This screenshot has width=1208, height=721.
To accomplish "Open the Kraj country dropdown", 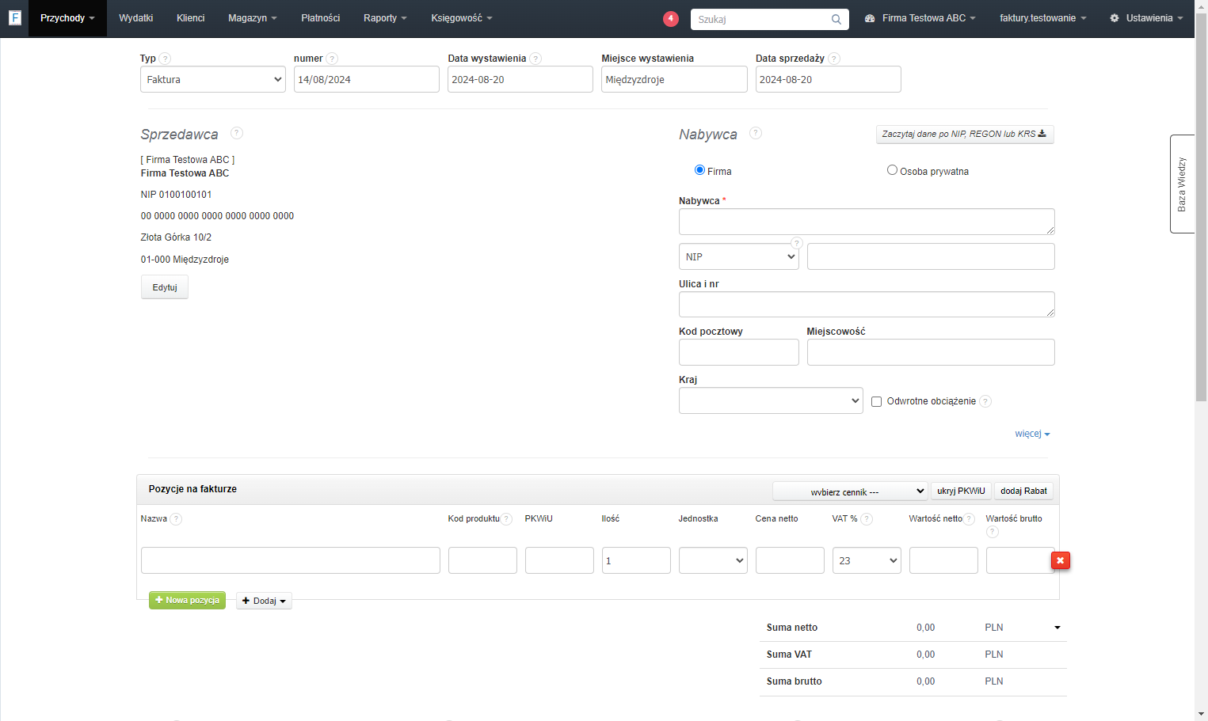I will (771, 400).
